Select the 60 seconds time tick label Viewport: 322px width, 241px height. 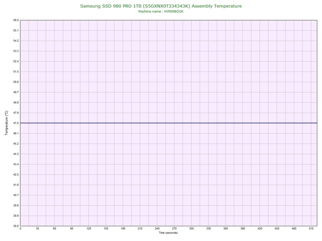pos(54,229)
